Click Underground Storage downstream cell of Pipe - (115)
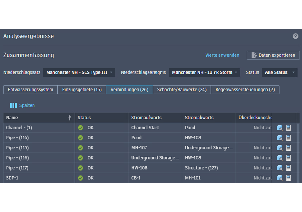The image size is (302, 212). (209, 148)
